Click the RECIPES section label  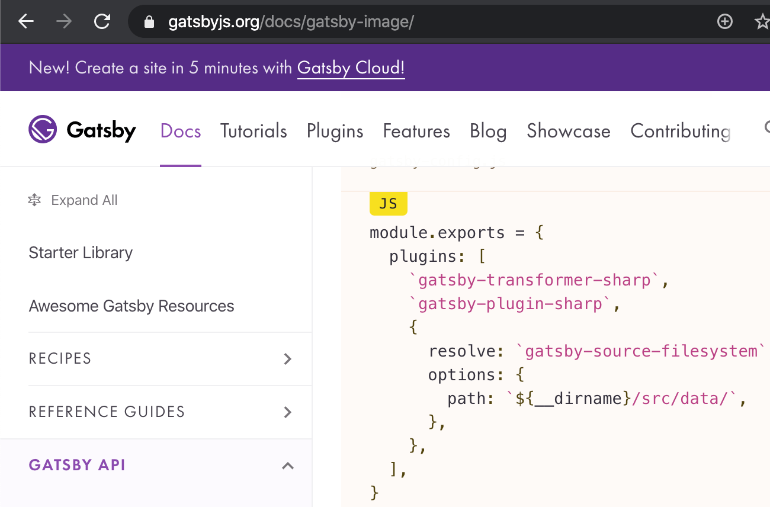pyautogui.click(x=60, y=358)
